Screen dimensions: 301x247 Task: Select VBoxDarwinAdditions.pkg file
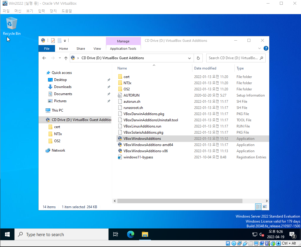point(144,114)
